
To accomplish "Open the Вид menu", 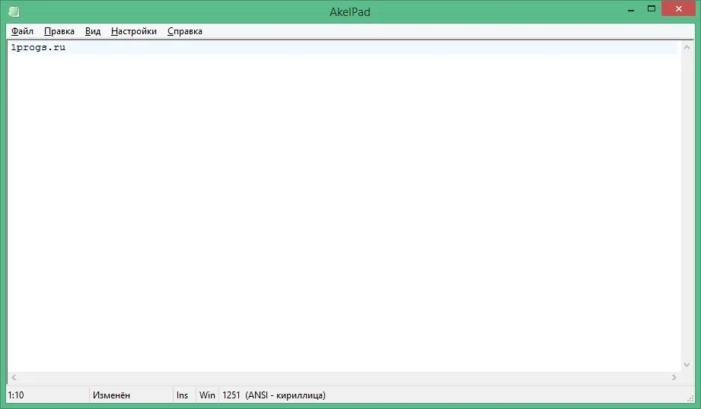I will click(x=93, y=31).
